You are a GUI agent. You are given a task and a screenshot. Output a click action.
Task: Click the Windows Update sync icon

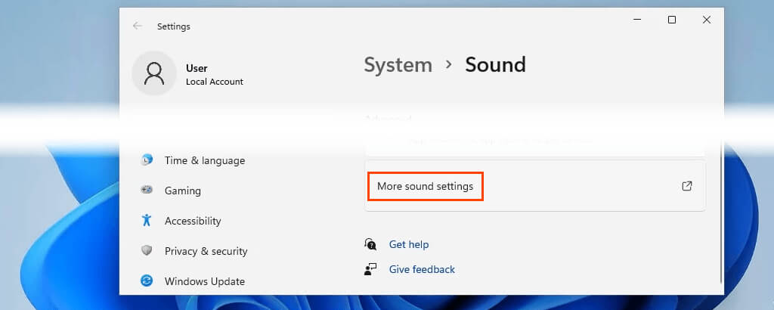tap(147, 281)
